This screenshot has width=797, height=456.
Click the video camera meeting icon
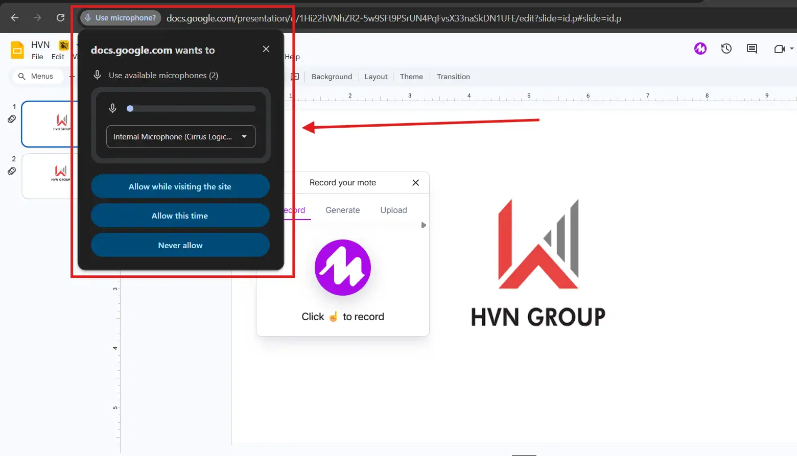[x=780, y=49]
